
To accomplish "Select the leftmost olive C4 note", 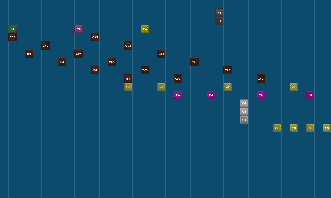I will [x=128, y=87].
